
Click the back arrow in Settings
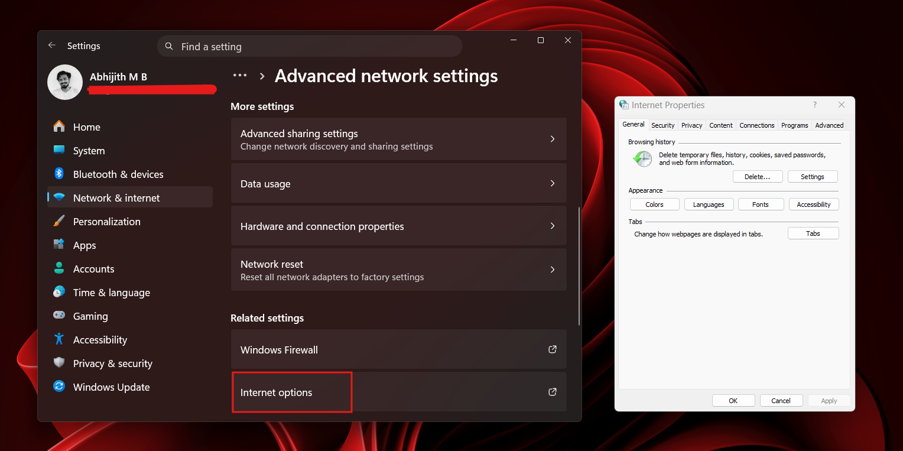[51, 45]
